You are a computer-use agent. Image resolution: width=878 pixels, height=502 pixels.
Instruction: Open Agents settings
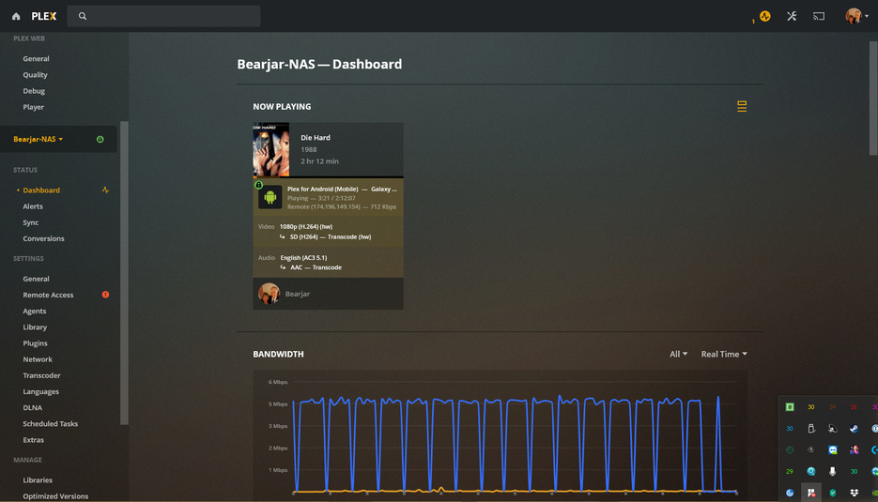click(34, 312)
